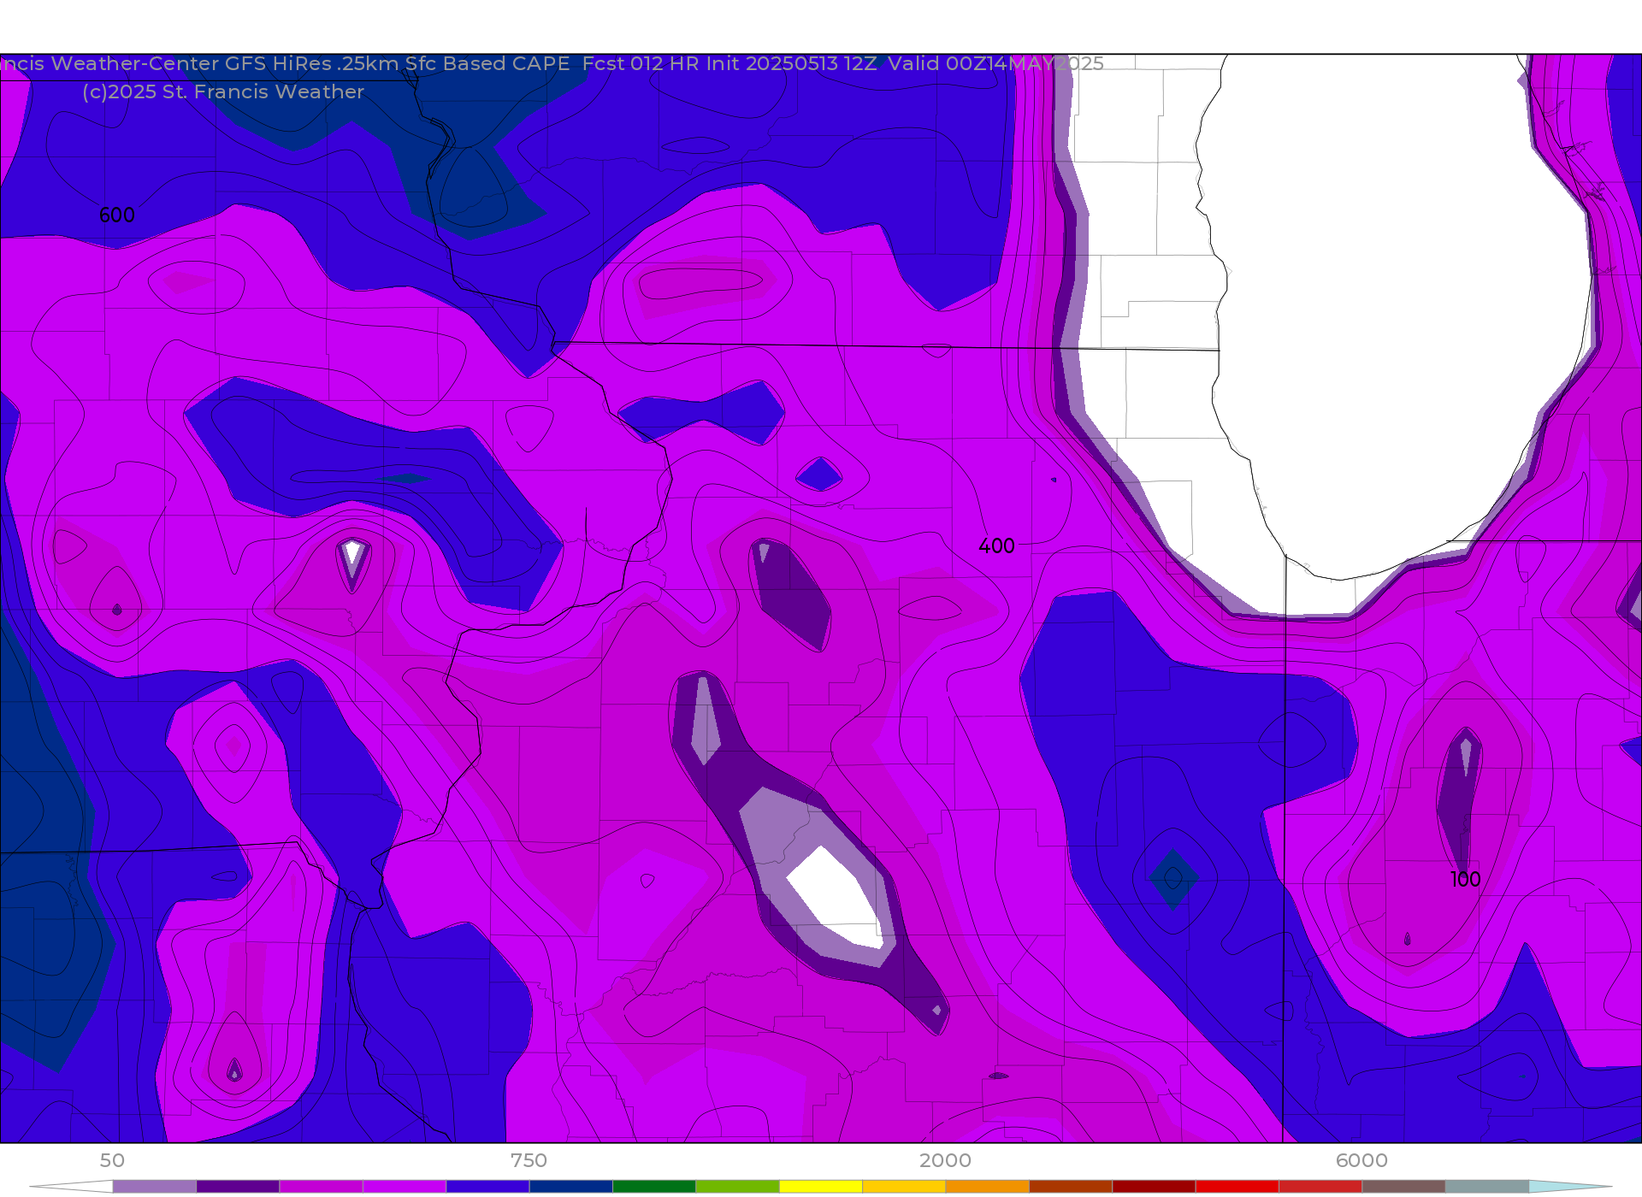Click the yellow legend swatch
The height and width of the screenshot is (1197, 1642).
pos(821,1187)
